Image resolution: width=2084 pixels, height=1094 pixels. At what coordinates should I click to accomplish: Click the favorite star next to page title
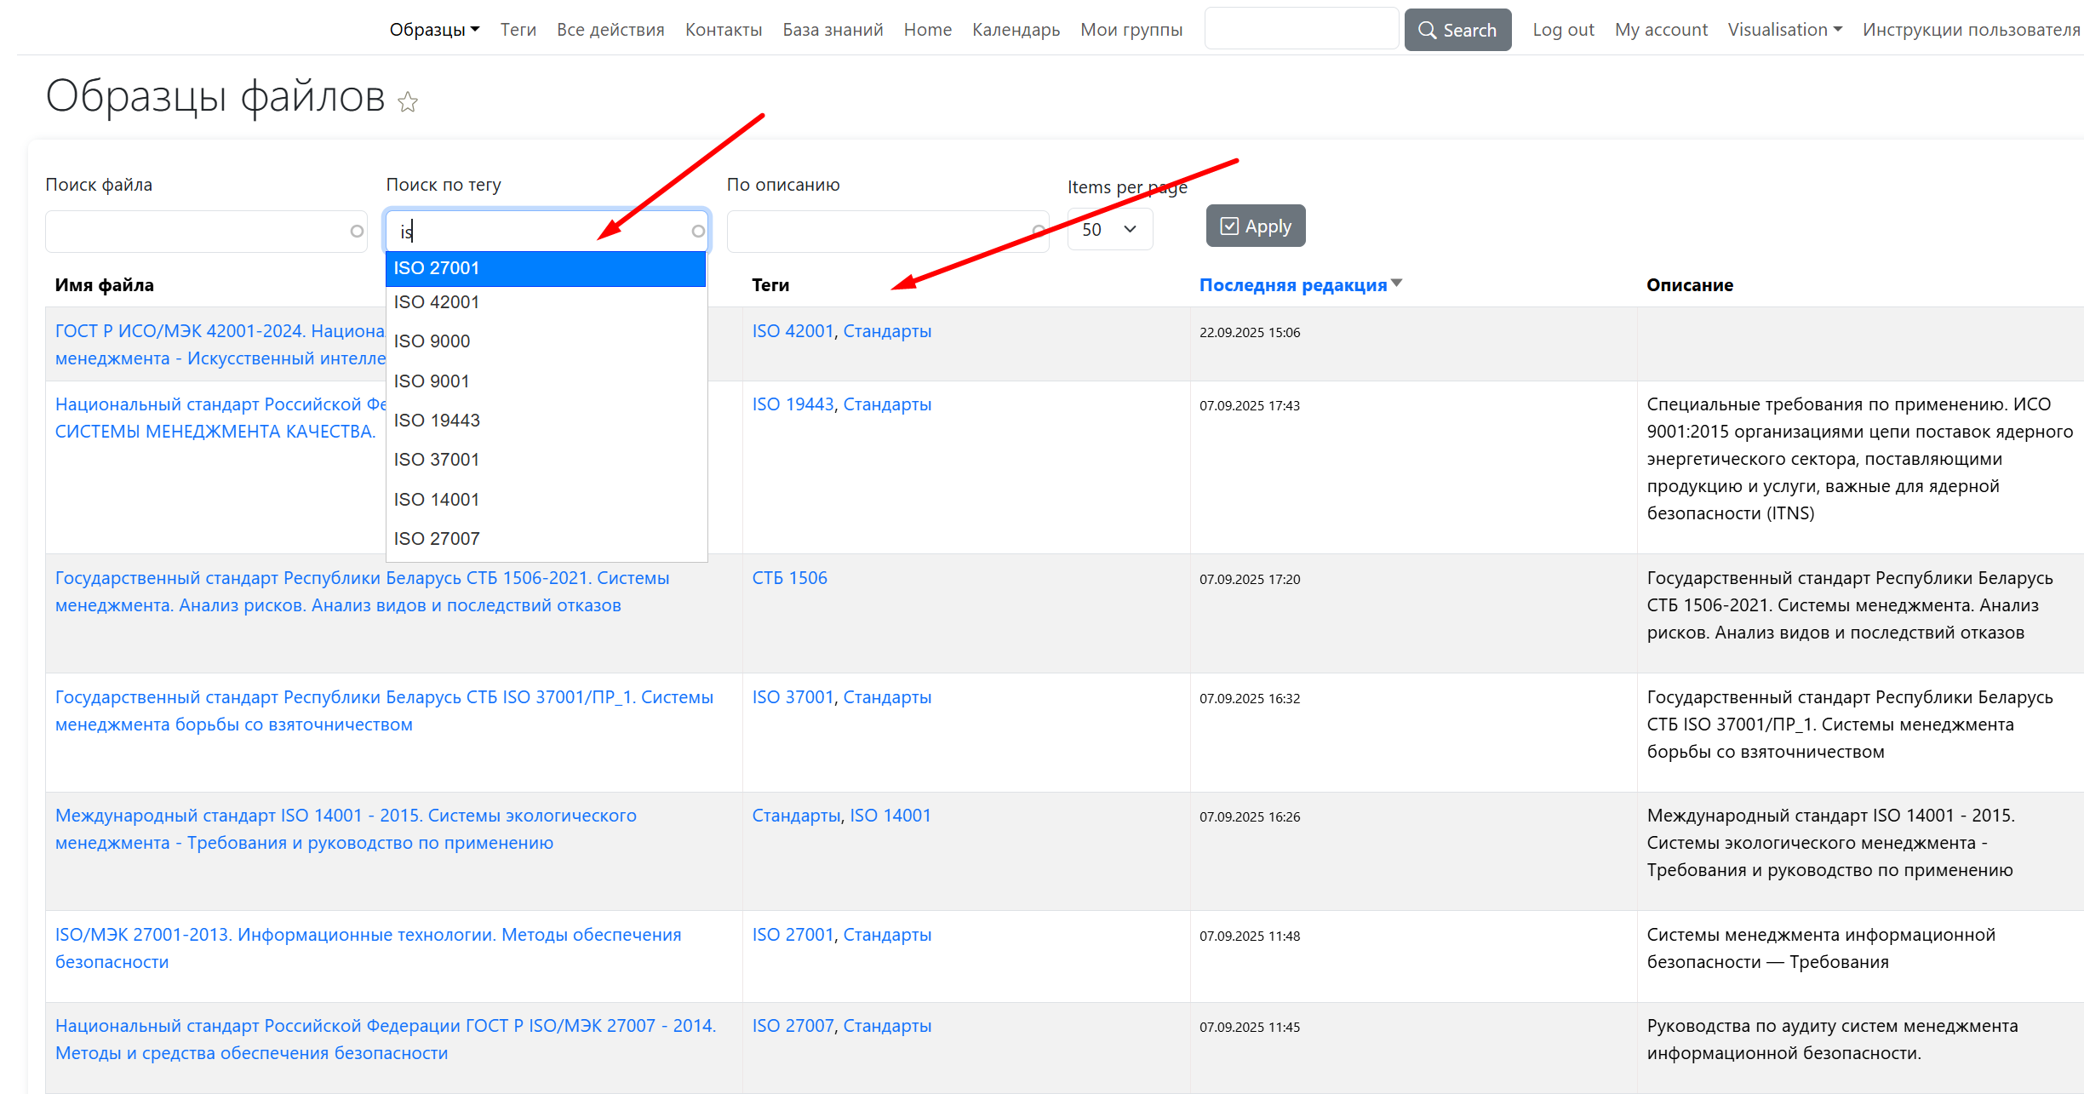[x=408, y=102]
